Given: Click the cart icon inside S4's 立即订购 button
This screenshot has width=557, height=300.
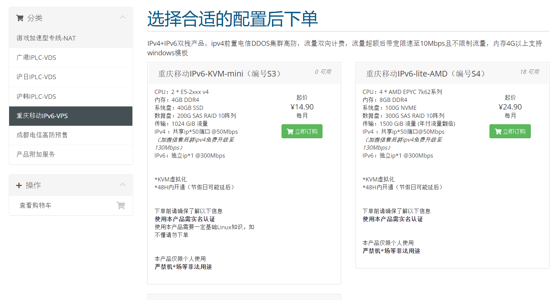Looking at the screenshot, I should [x=498, y=131].
